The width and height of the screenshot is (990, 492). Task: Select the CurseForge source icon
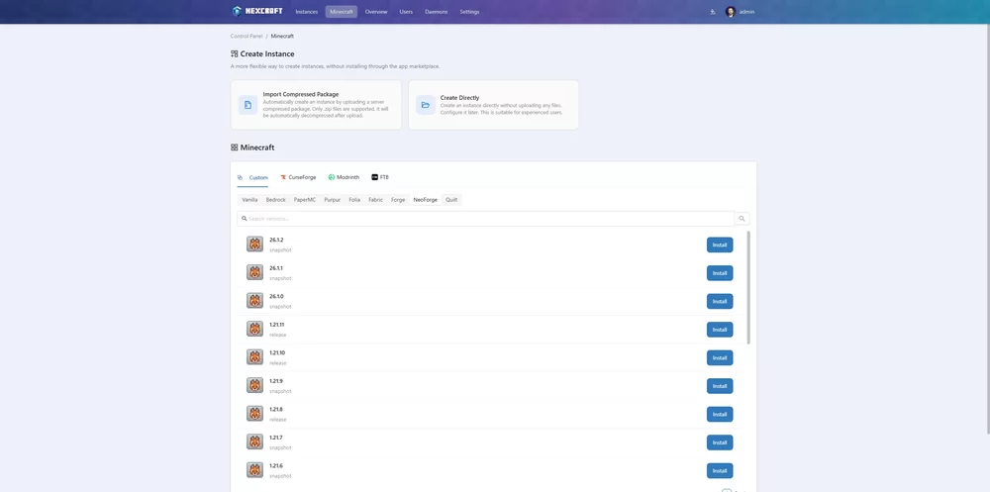pyautogui.click(x=283, y=177)
